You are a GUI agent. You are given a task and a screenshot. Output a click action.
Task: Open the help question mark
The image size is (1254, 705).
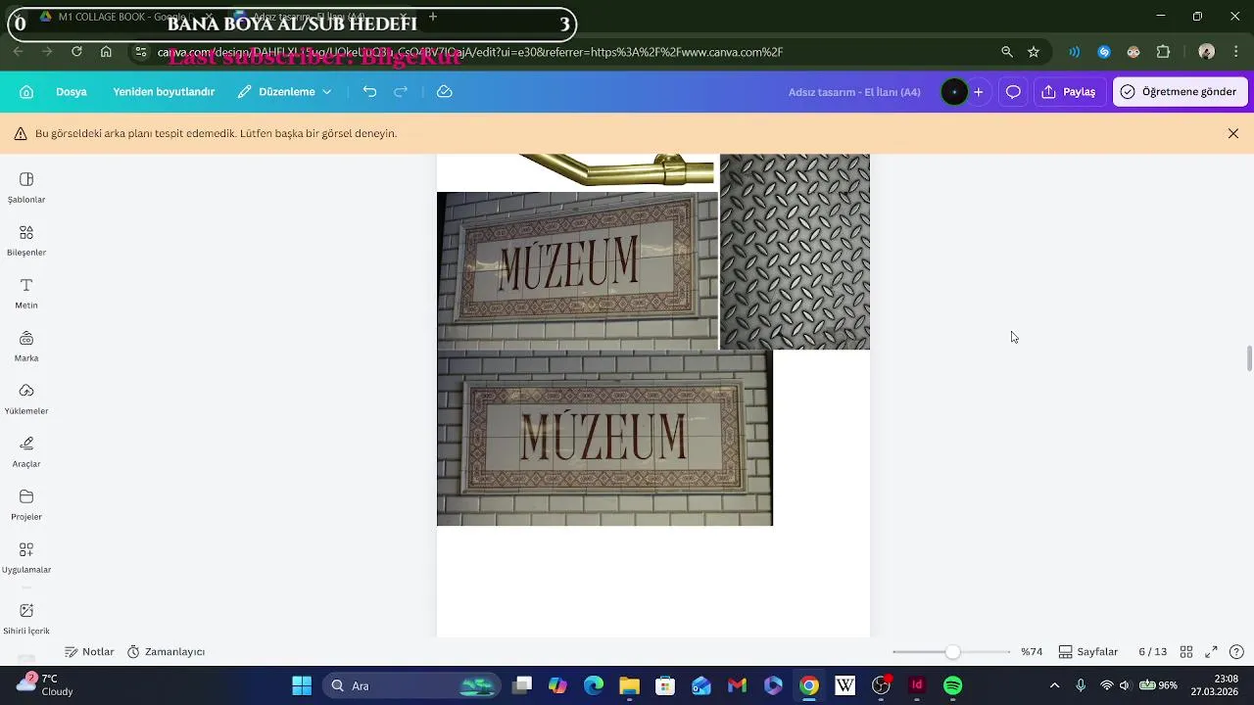click(x=1236, y=652)
